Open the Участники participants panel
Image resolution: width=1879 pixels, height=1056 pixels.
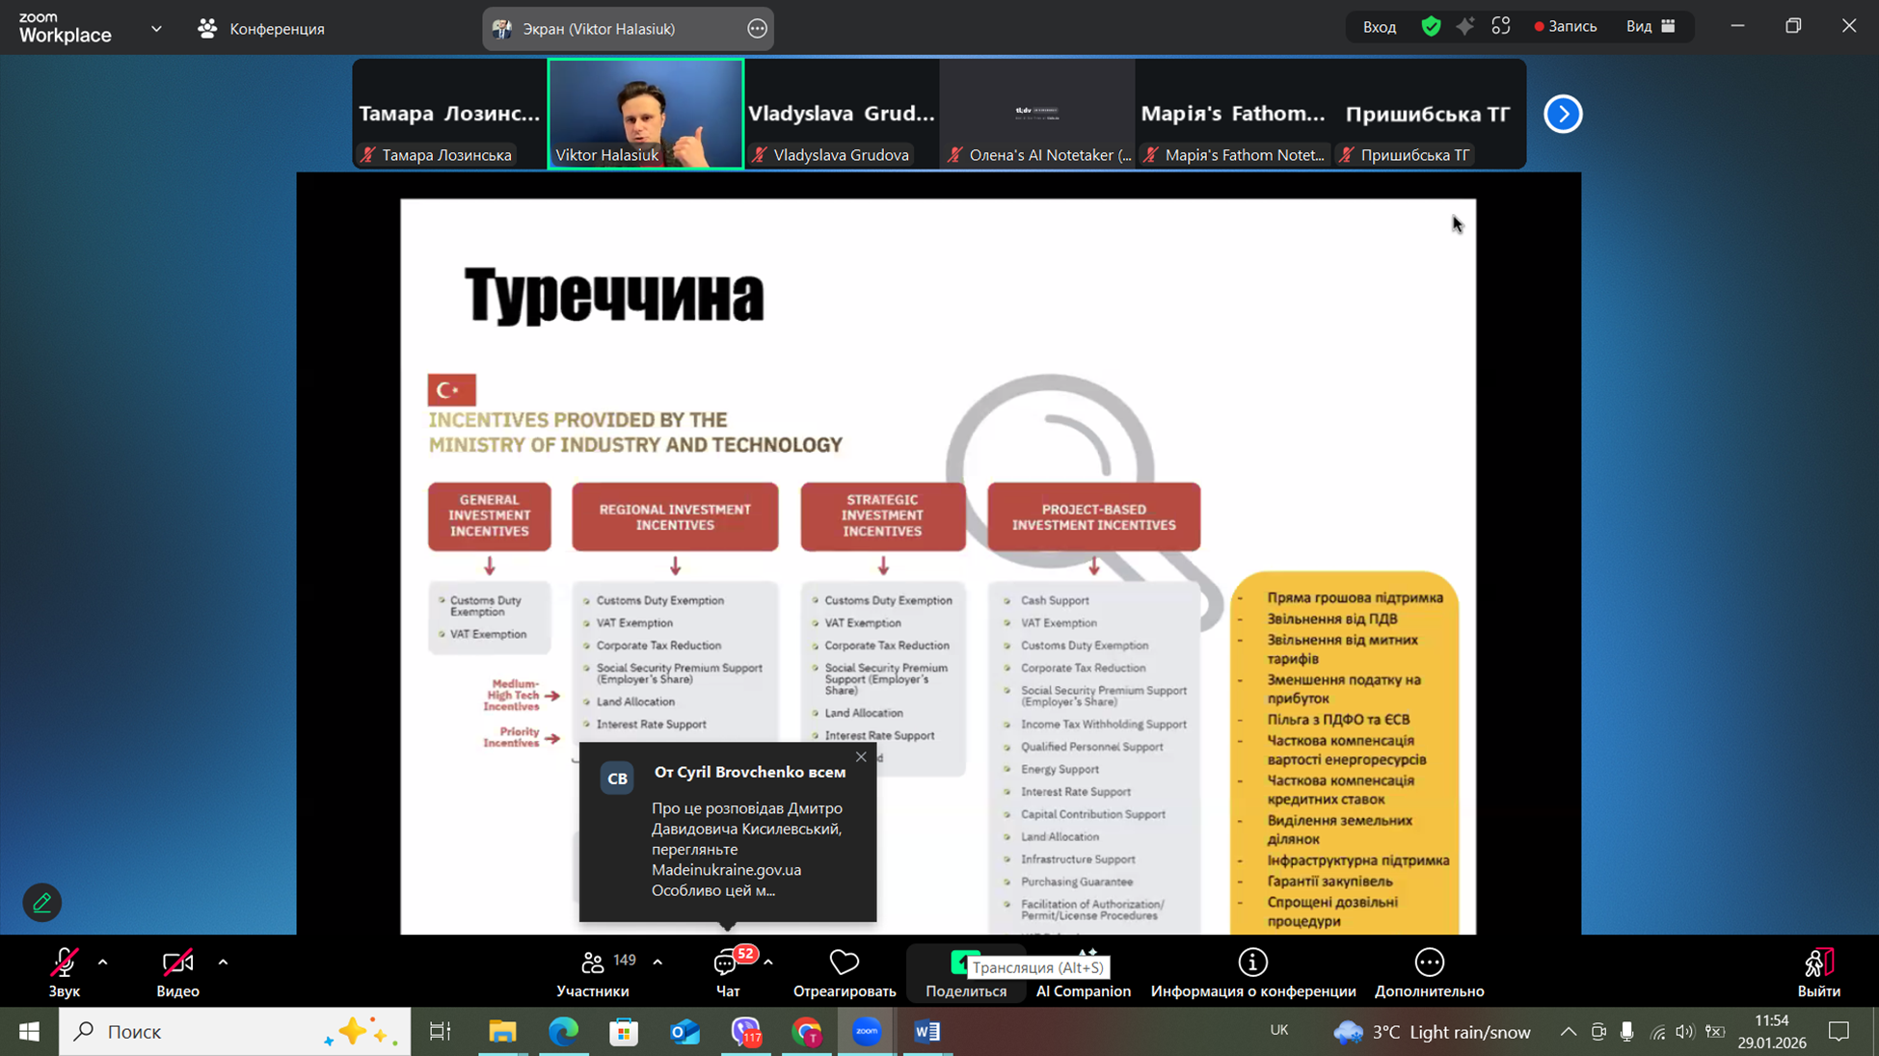pos(593,972)
